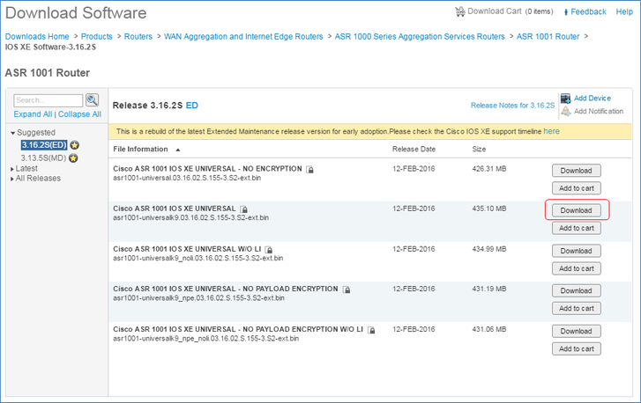Click the 431.06 MB size value
The width and height of the screenshot is (641, 403).
click(489, 329)
